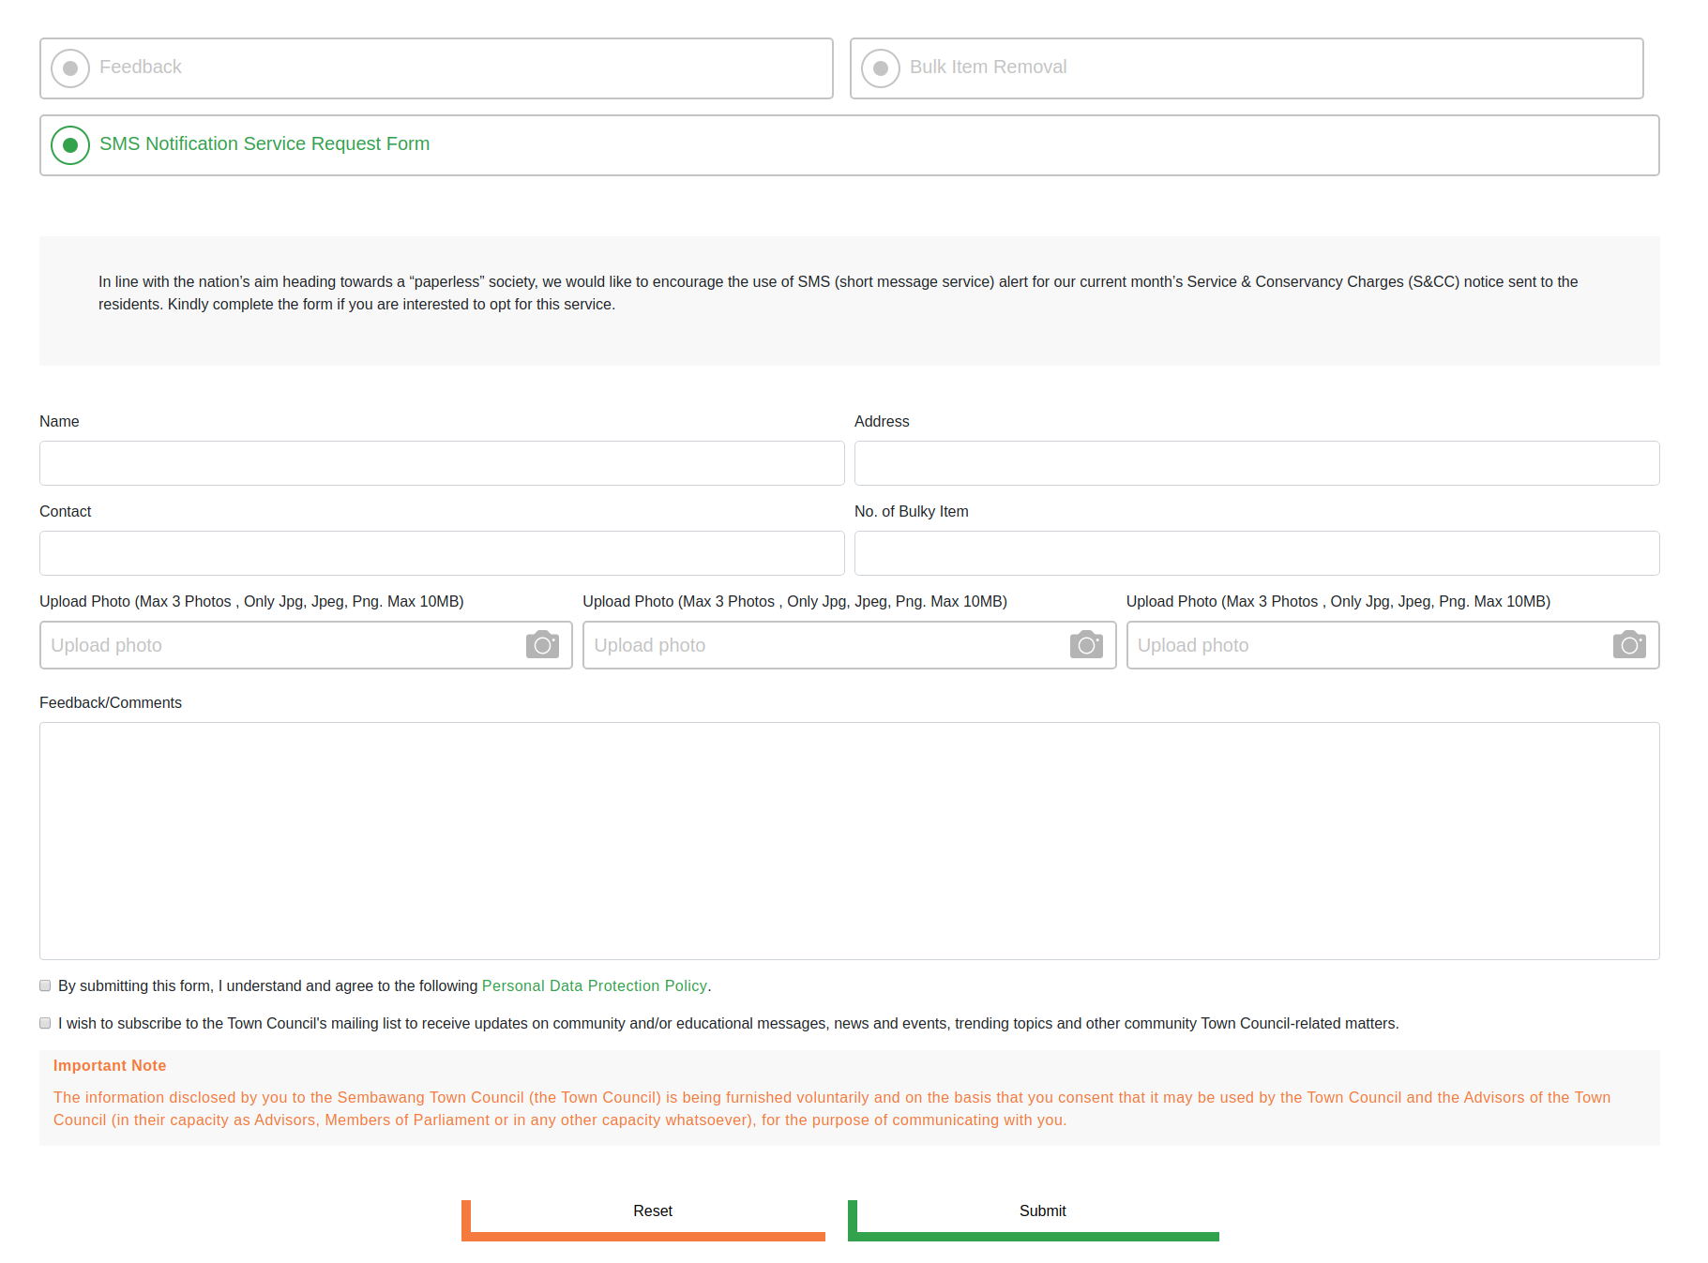Focus the Address input field

(1256, 463)
